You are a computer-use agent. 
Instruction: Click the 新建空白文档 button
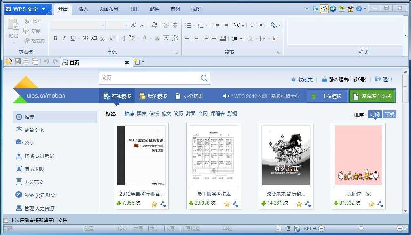[372, 96]
